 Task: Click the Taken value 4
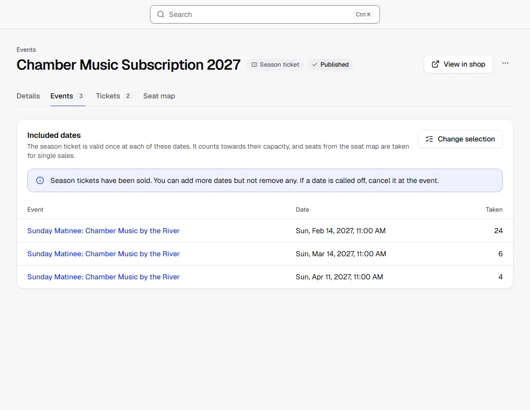pos(501,277)
